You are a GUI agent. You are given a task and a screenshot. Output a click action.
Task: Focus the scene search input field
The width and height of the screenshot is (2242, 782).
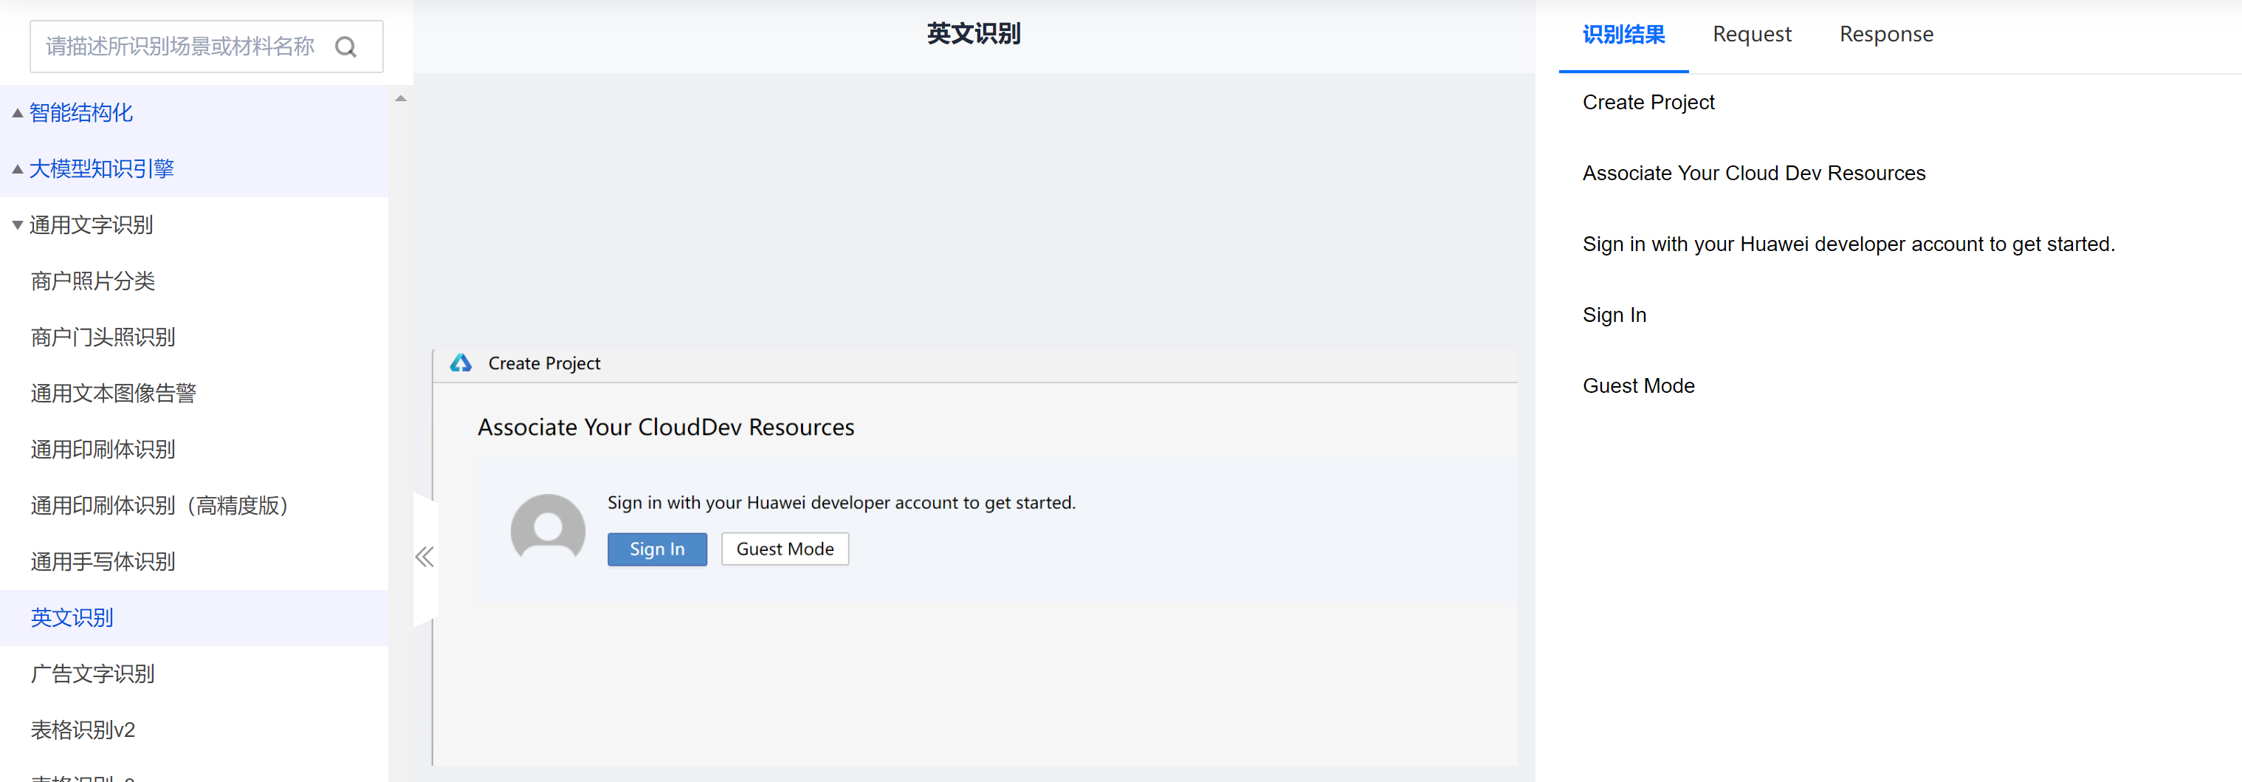pyautogui.click(x=206, y=47)
